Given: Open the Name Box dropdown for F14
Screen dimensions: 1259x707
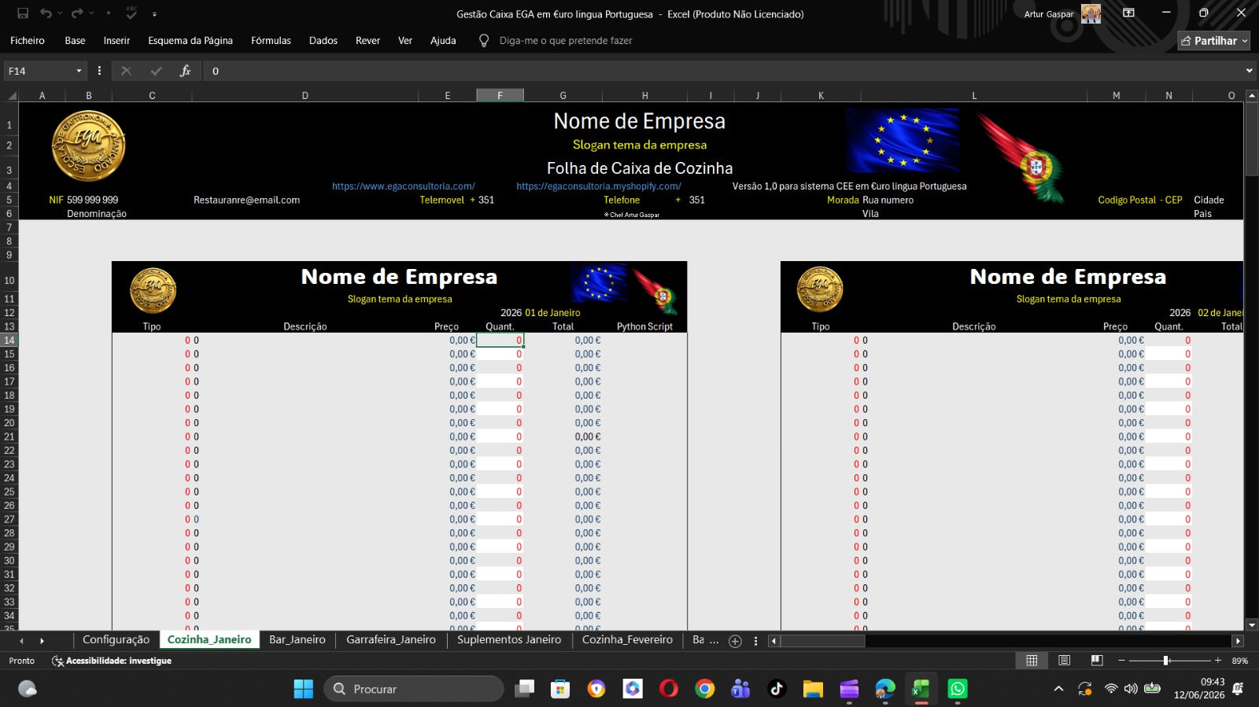Looking at the screenshot, I should click(79, 71).
